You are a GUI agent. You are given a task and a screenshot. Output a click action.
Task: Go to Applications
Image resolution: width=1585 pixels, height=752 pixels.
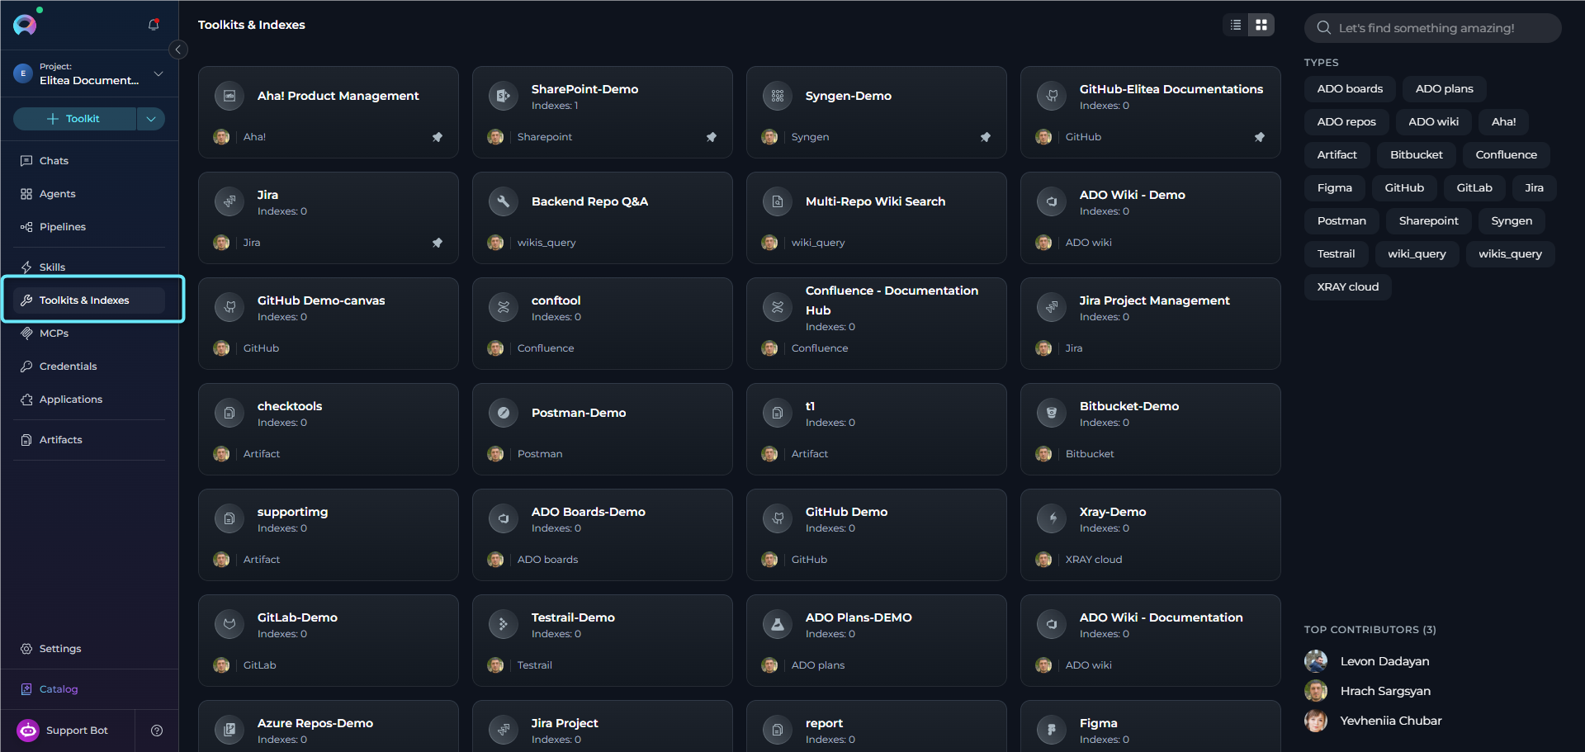[89, 400]
